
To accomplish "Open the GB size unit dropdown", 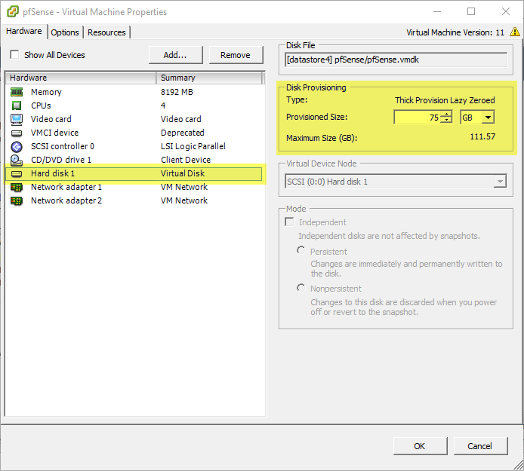I will tap(488, 117).
